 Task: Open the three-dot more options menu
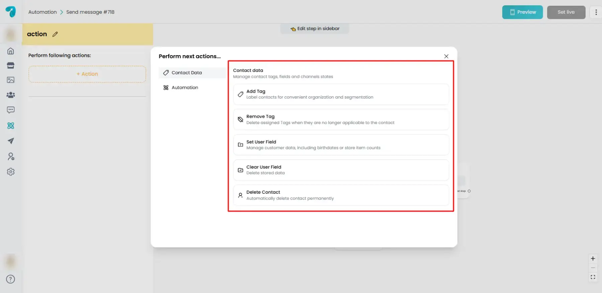[596, 12]
